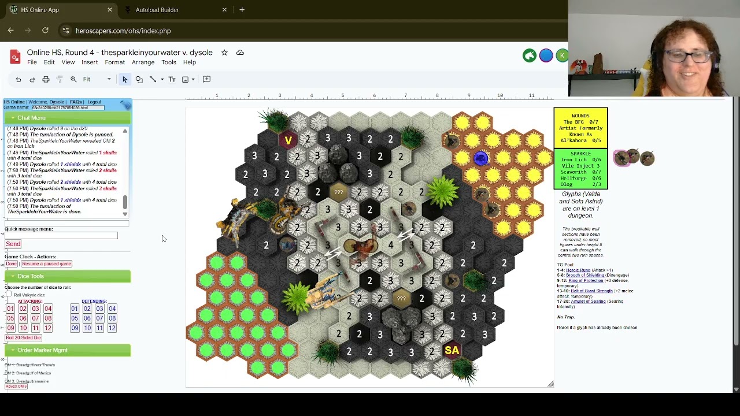740x416 pixels.
Task: Click the K collaborator avatar
Action: tap(562, 55)
